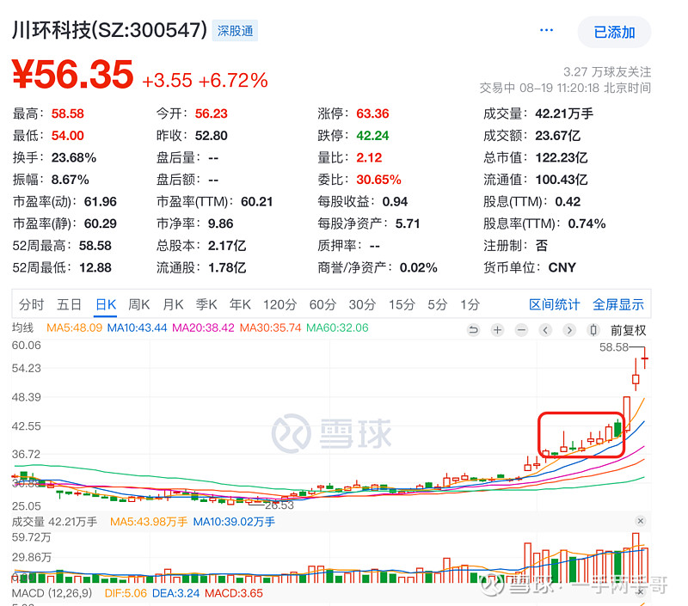
Task: Click the MACD (12,26,9) label
Action: click(x=52, y=593)
